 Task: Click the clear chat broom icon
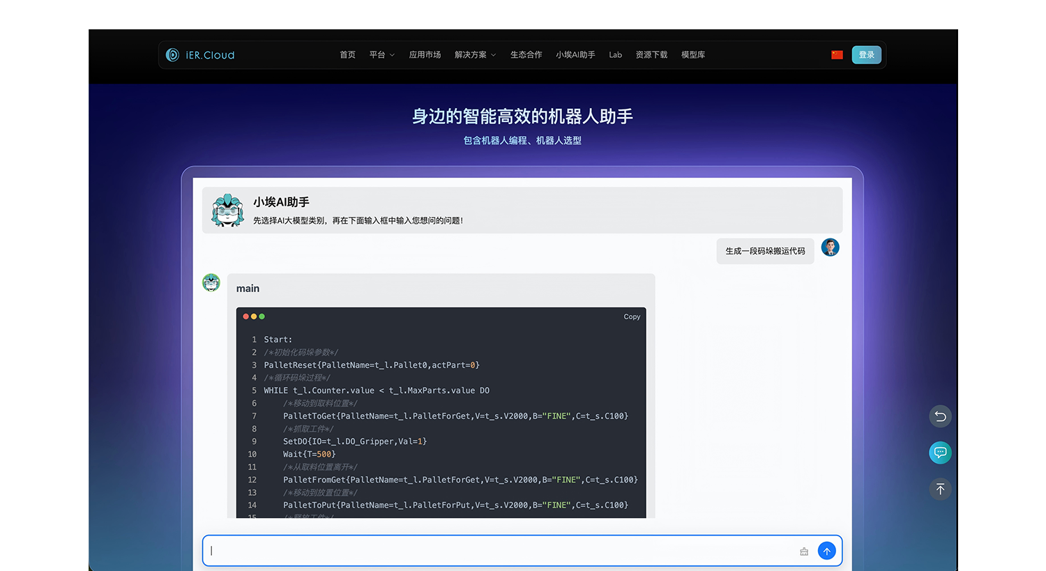click(804, 551)
